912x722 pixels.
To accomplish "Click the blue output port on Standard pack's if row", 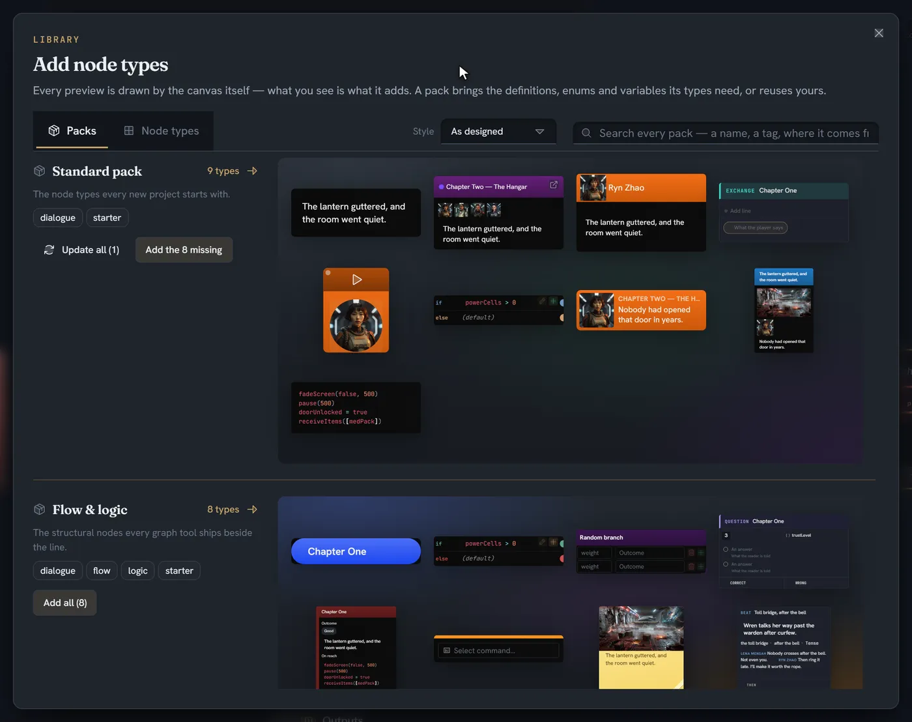I will click(x=562, y=302).
